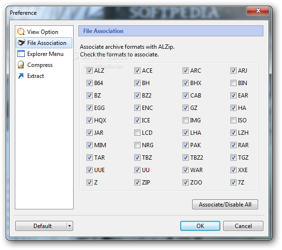Uncheck the TBZ2 checkbox
The width and height of the screenshot is (282, 250).
click(x=185, y=158)
